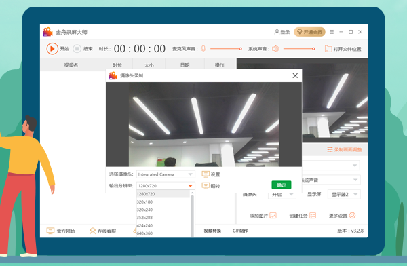Click the 添加图片 add image icon
Image resolution: width=407 pixels, height=266 pixels.
[273, 216]
